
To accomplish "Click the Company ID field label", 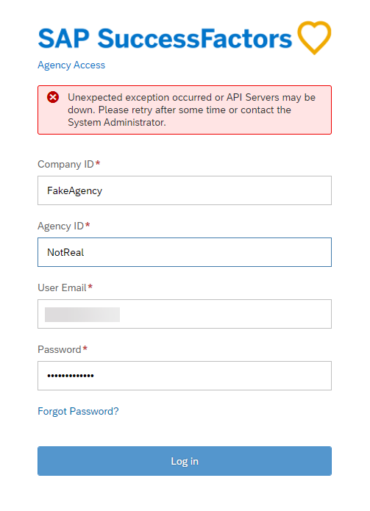I will [66, 164].
